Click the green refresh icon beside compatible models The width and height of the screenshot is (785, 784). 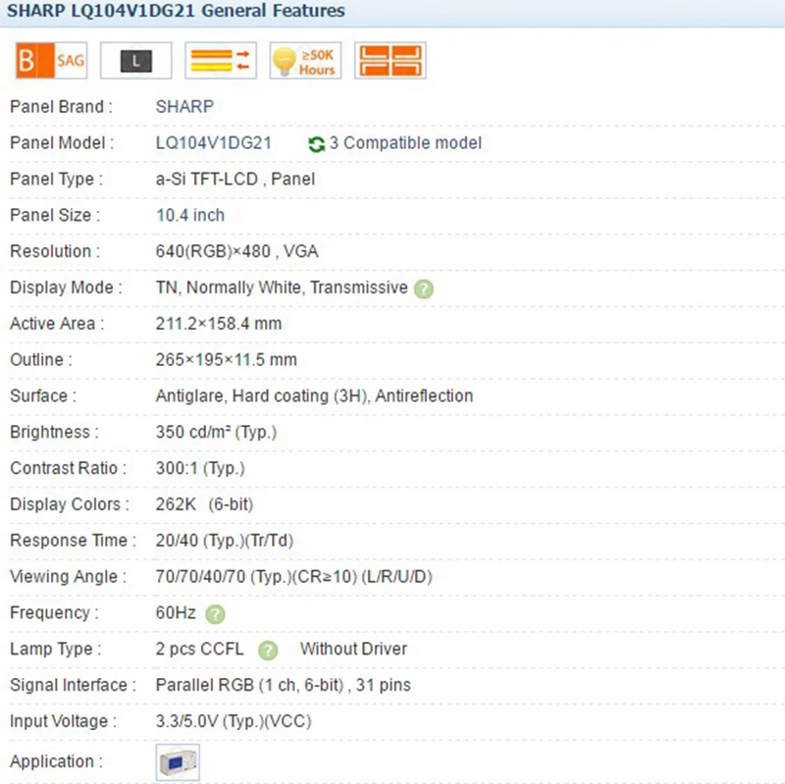[316, 143]
